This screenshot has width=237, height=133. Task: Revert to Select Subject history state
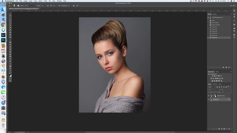(219, 23)
